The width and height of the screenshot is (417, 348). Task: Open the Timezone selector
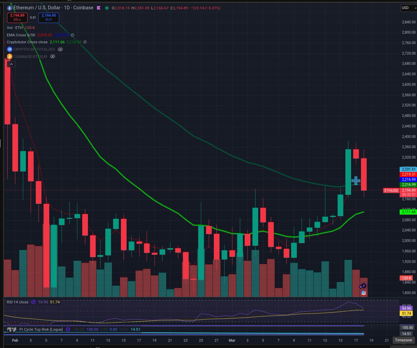[x=403, y=340]
